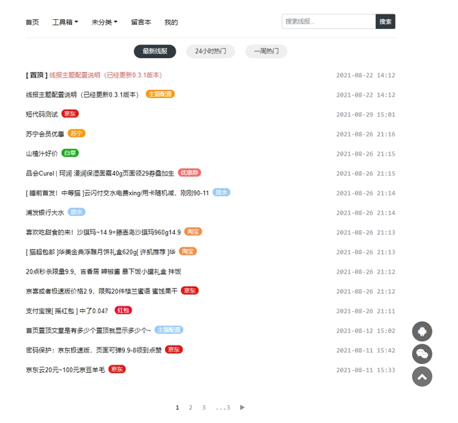Expand the 未分类 dropdown menu
The width and height of the screenshot is (458, 423).
104,22
